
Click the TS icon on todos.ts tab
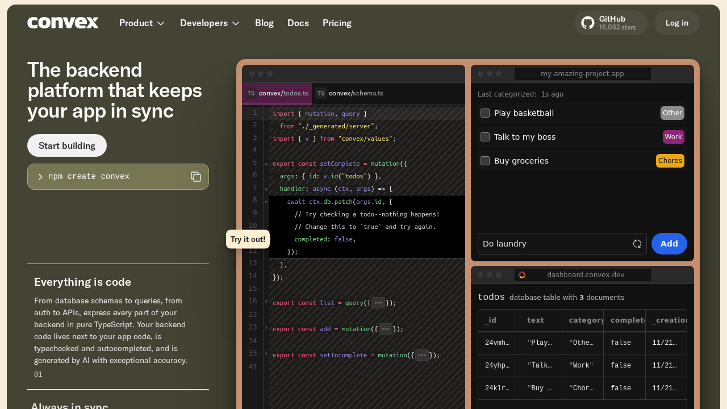tap(251, 93)
